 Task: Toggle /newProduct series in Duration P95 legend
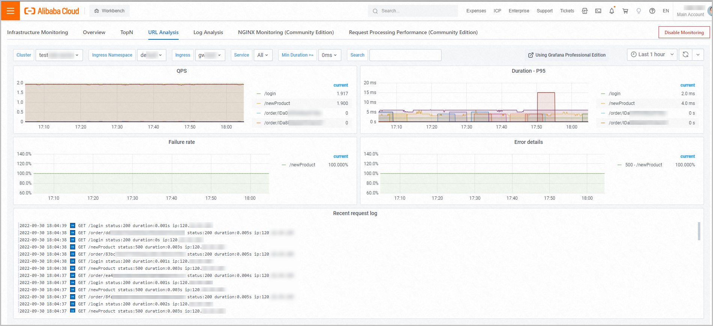(621, 103)
